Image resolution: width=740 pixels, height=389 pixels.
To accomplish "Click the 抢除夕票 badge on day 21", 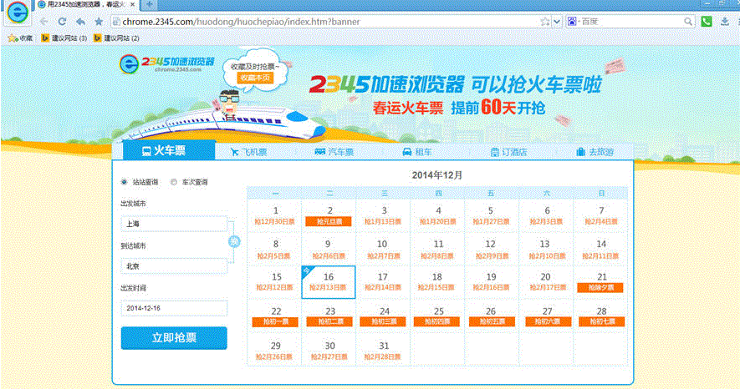I will point(600,288).
